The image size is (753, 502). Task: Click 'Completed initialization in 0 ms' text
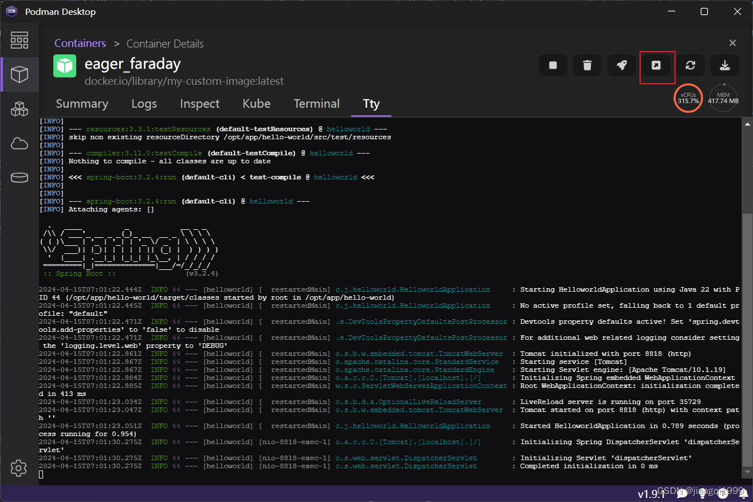click(589, 466)
